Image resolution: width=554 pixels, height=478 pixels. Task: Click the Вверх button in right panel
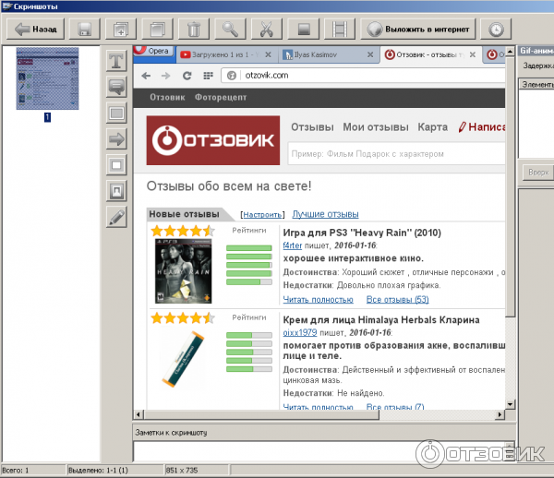(538, 173)
